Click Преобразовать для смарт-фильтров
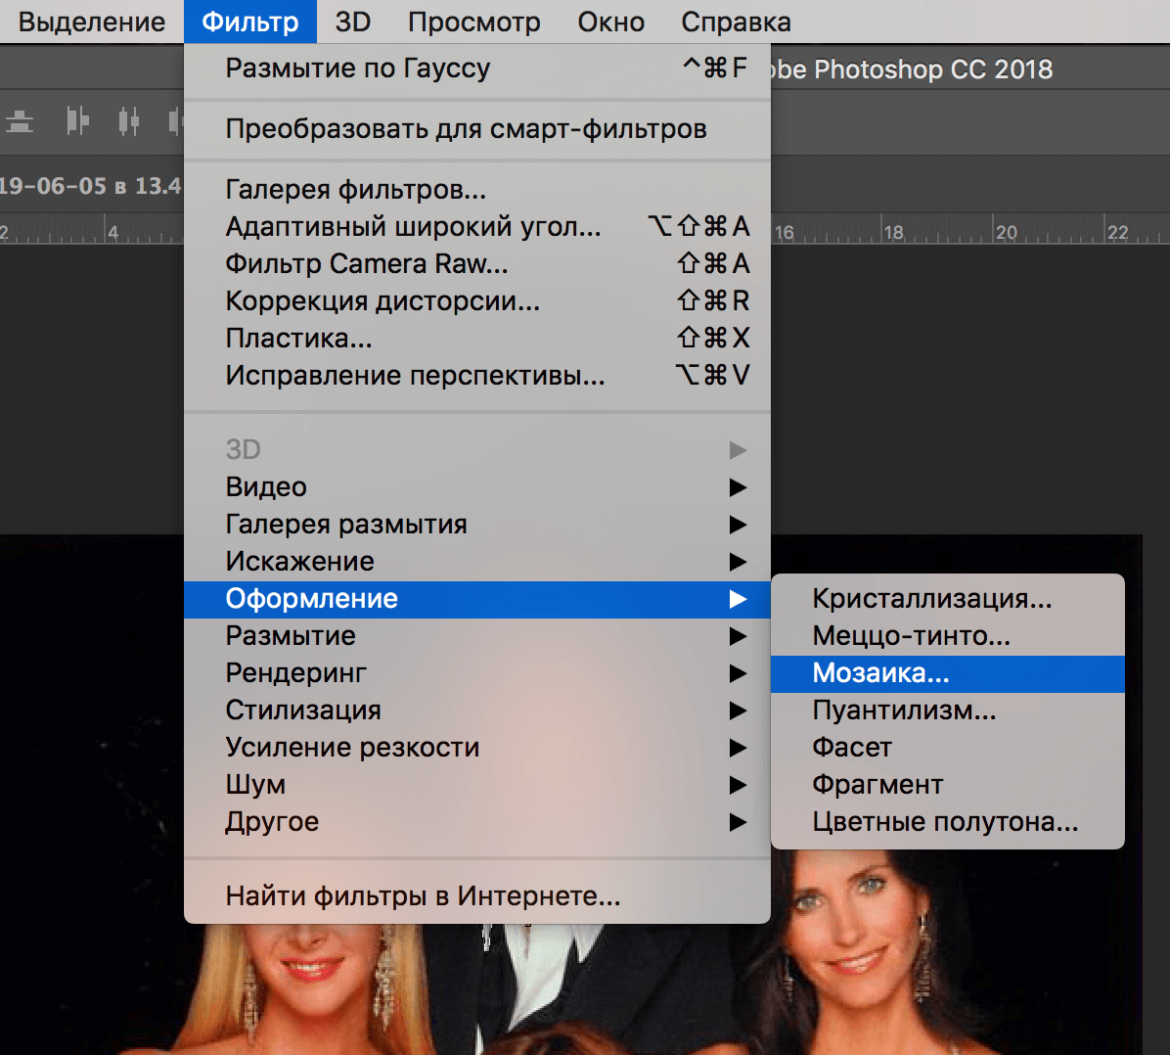The width and height of the screenshot is (1170, 1055). tap(466, 129)
